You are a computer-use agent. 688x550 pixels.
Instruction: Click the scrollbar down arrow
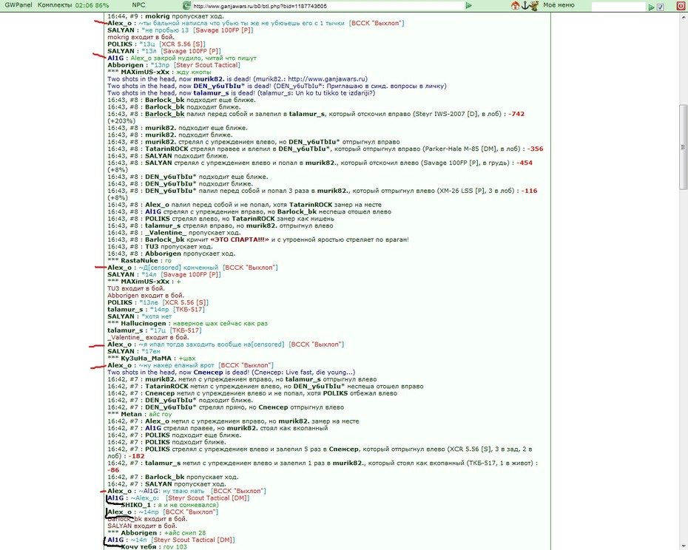tap(684, 546)
